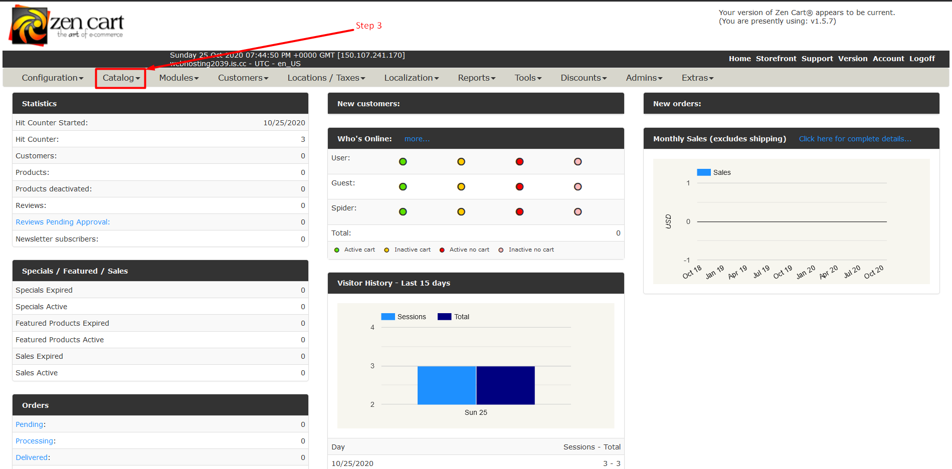Open the Discounts dropdown

584,78
